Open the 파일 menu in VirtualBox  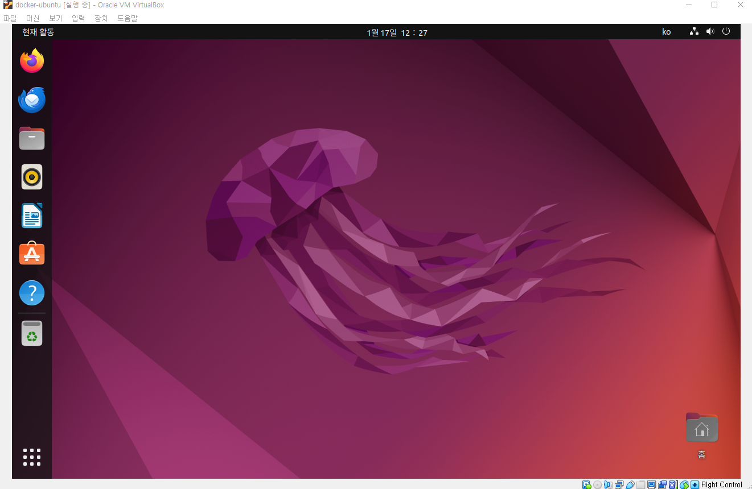tap(10, 18)
